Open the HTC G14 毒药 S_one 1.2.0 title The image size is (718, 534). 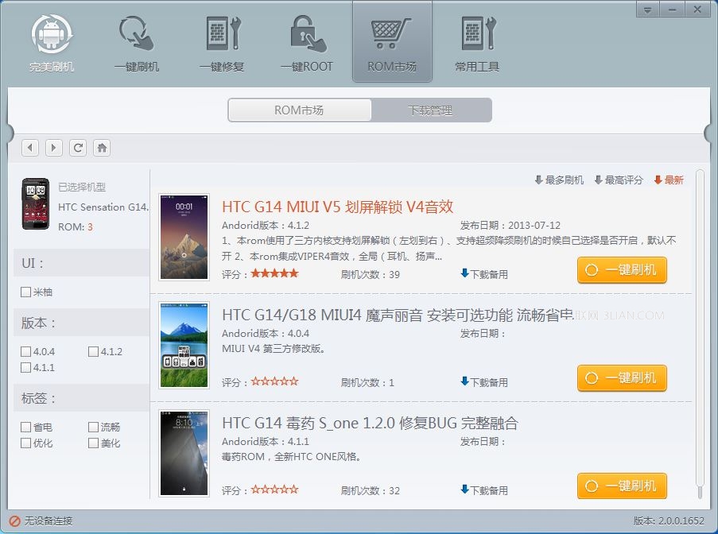point(370,423)
